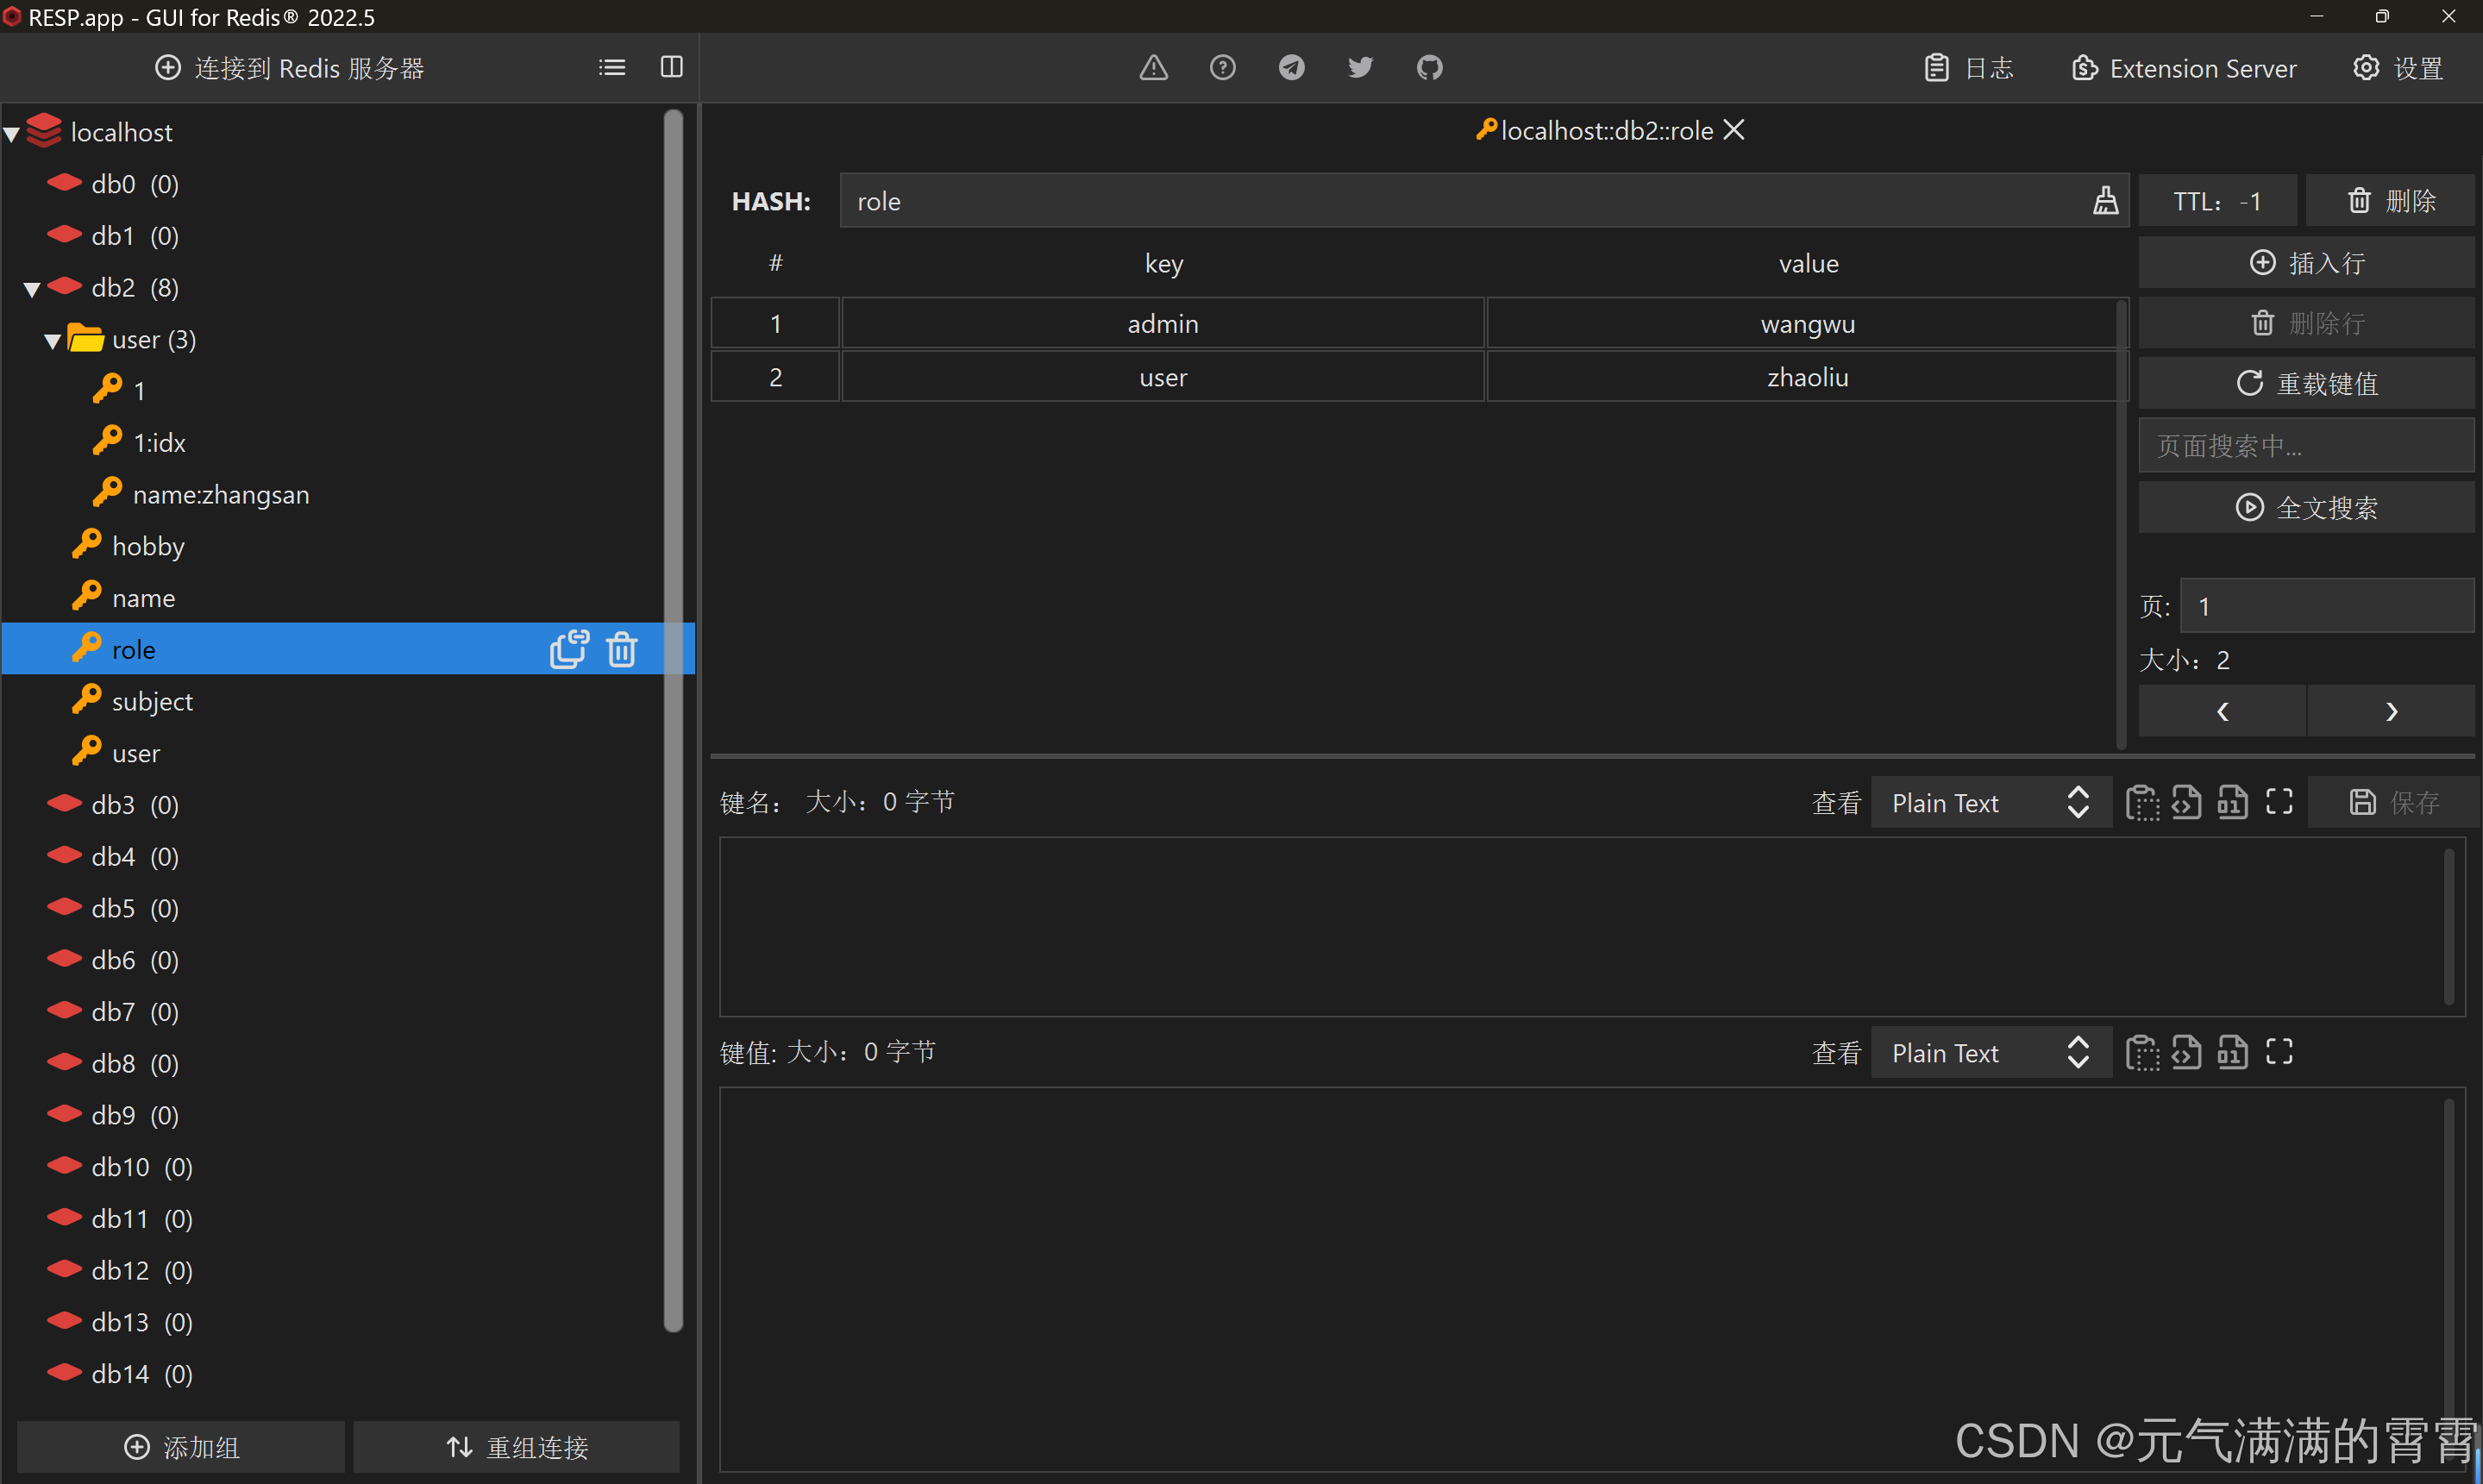Open key name Plain Text view dropdown
This screenshot has height=1484, width=2483.
tap(1988, 803)
